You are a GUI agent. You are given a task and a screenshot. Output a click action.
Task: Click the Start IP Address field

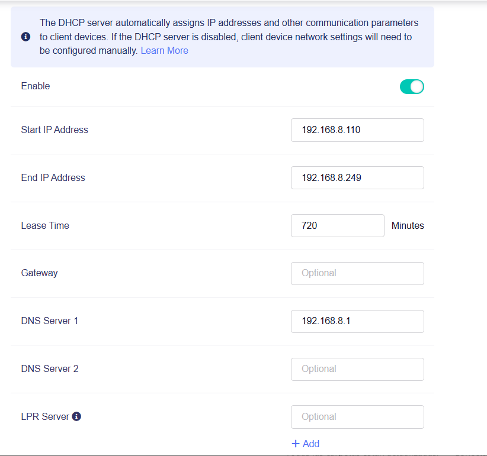coord(357,130)
